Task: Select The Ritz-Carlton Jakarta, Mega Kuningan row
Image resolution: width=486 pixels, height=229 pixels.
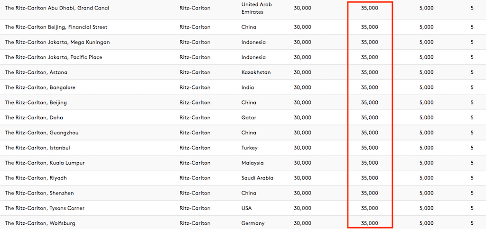Action: click(57, 42)
